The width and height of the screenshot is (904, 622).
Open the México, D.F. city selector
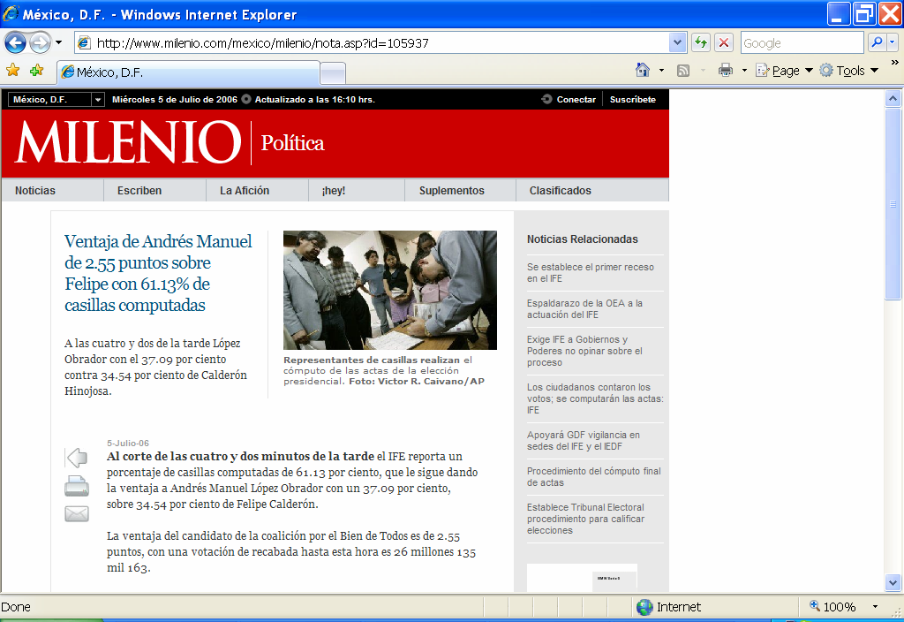pos(56,99)
